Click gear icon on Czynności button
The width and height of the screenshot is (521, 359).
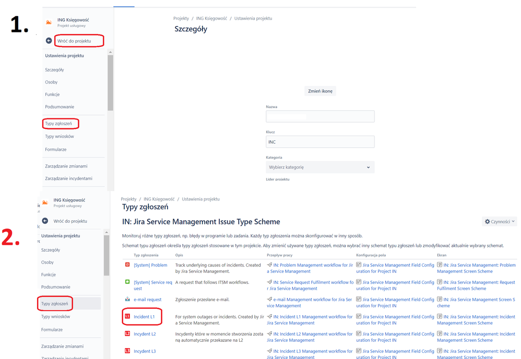coord(488,222)
